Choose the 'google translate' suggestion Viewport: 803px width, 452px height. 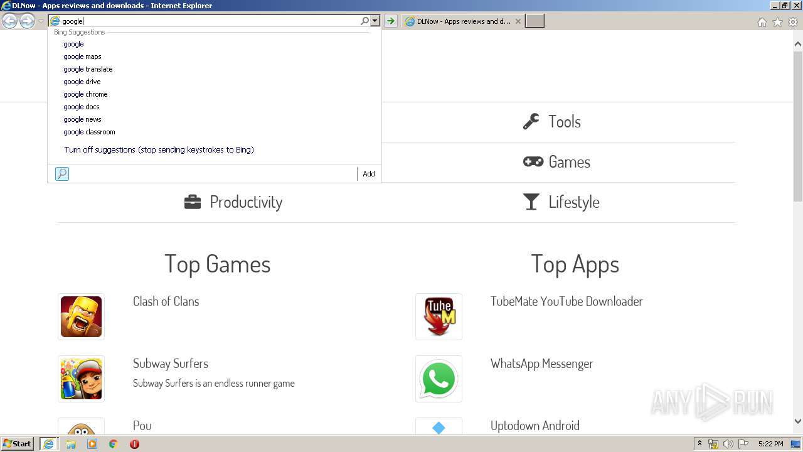click(215, 69)
